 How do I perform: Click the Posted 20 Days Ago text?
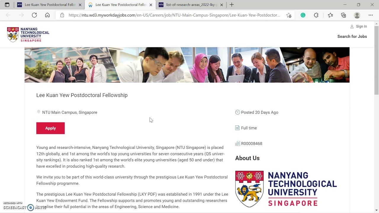tap(260, 112)
